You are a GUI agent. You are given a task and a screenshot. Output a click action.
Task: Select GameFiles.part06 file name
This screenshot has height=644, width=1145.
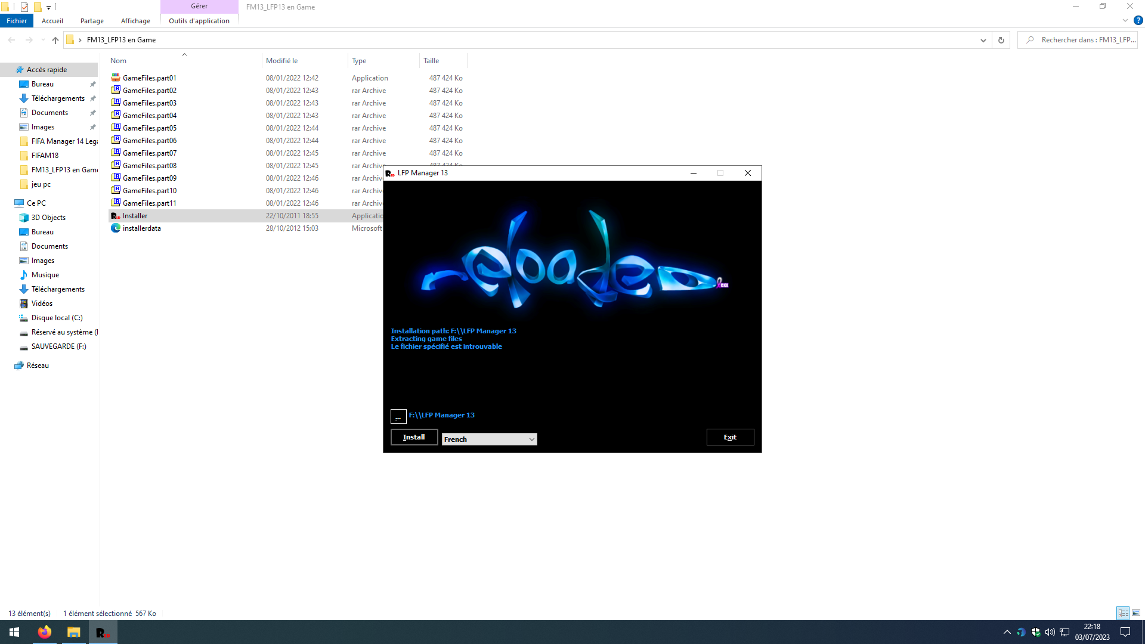click(150, 141)
